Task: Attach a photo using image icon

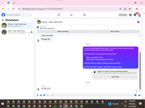Action: (41, 95)
